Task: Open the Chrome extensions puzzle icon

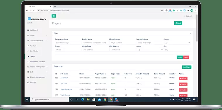Action: (188, 10)
